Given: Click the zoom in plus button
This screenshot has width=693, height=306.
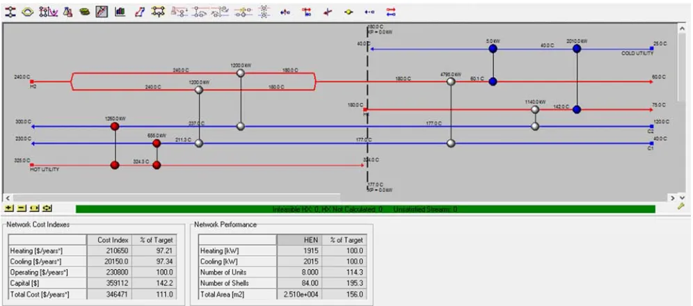Looking at the screenshot, I should 9,208.
